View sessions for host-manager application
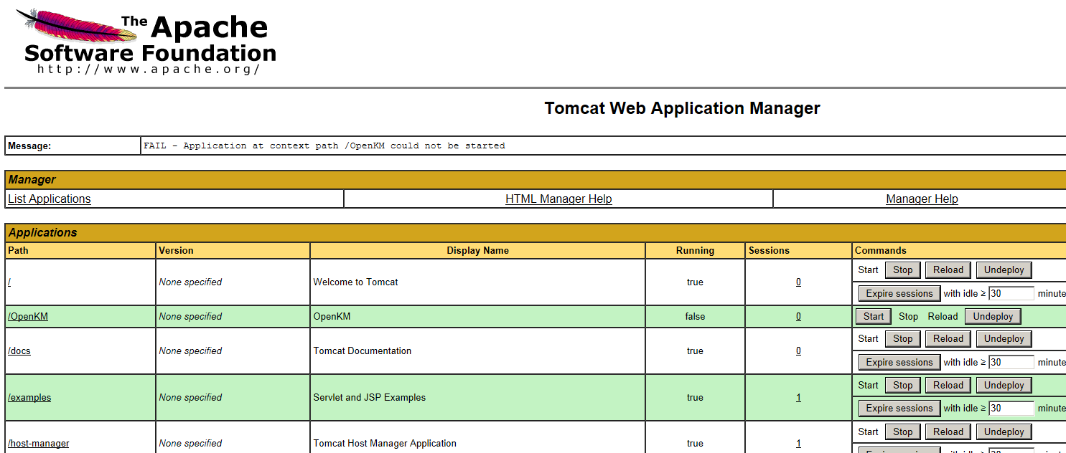 [798, 442]
